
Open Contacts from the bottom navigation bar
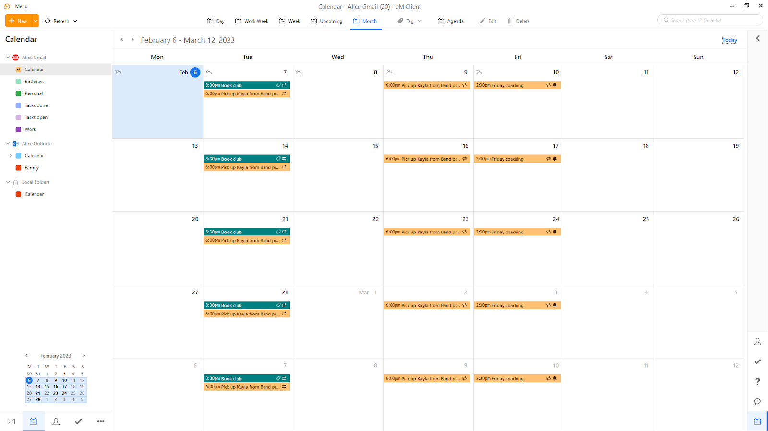coord(56,421)
